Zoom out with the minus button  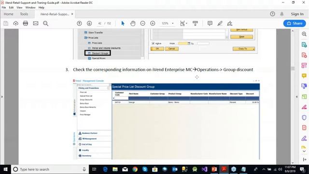143,23
